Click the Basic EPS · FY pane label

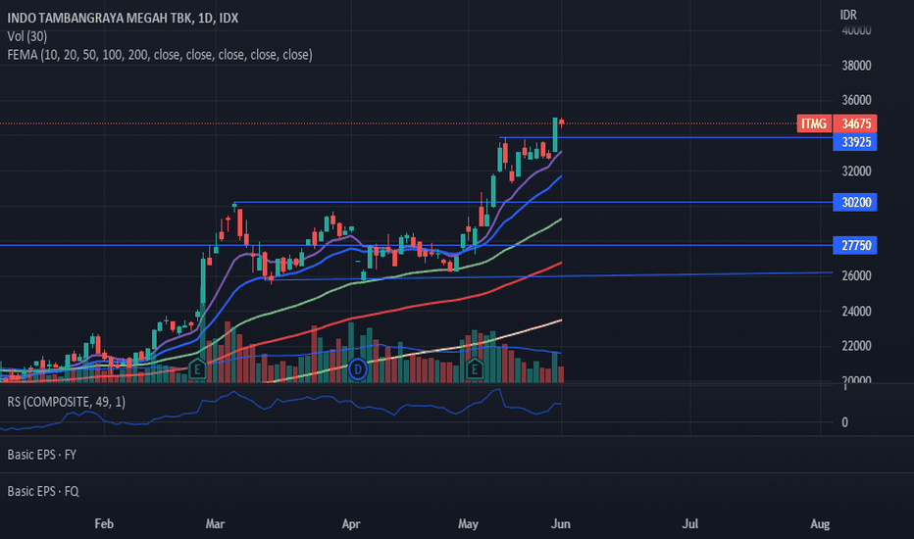42,455
